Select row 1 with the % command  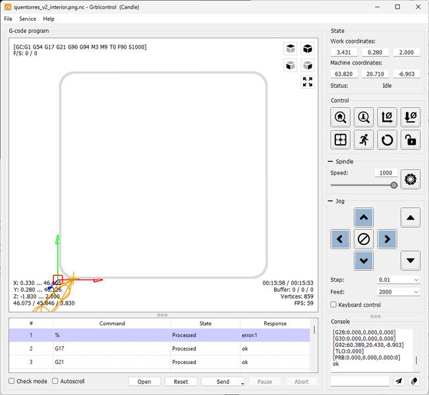pos(159,335)
